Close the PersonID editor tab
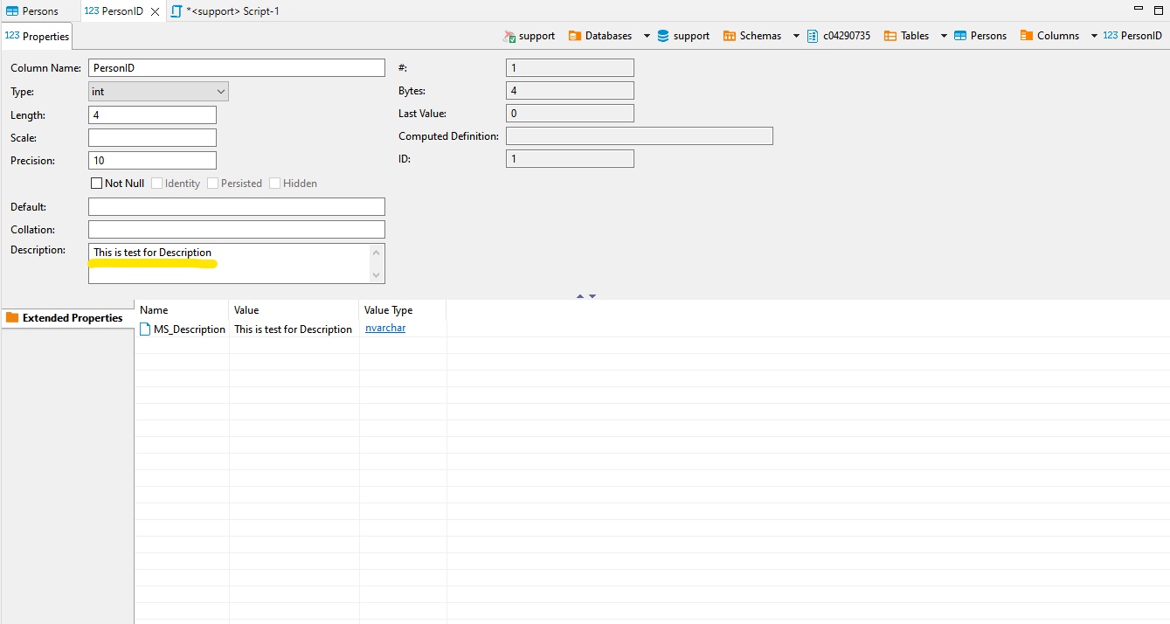1170x624 pixels. 156,11
